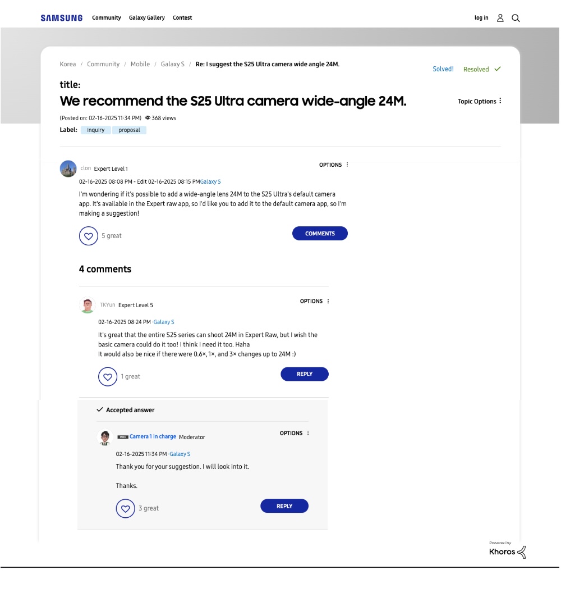Viewport: 561px width, 606px height.
Task: Go to Community in top navigation
Action: [107, 18]
